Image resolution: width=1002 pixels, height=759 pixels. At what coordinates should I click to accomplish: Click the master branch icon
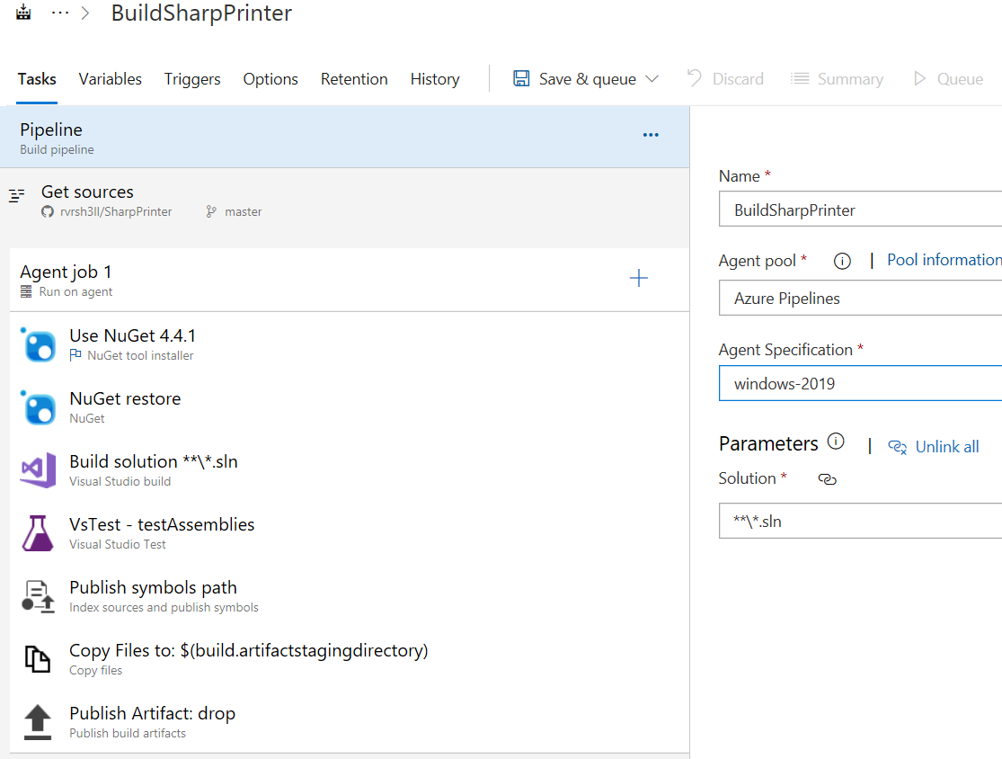coord(211,211)
